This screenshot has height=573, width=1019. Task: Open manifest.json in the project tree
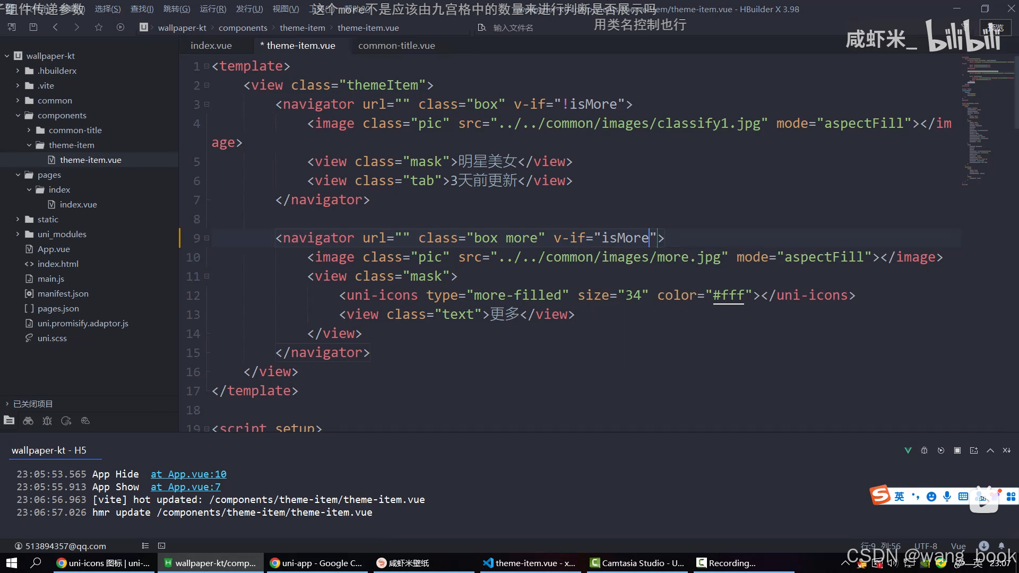(63, 293)
